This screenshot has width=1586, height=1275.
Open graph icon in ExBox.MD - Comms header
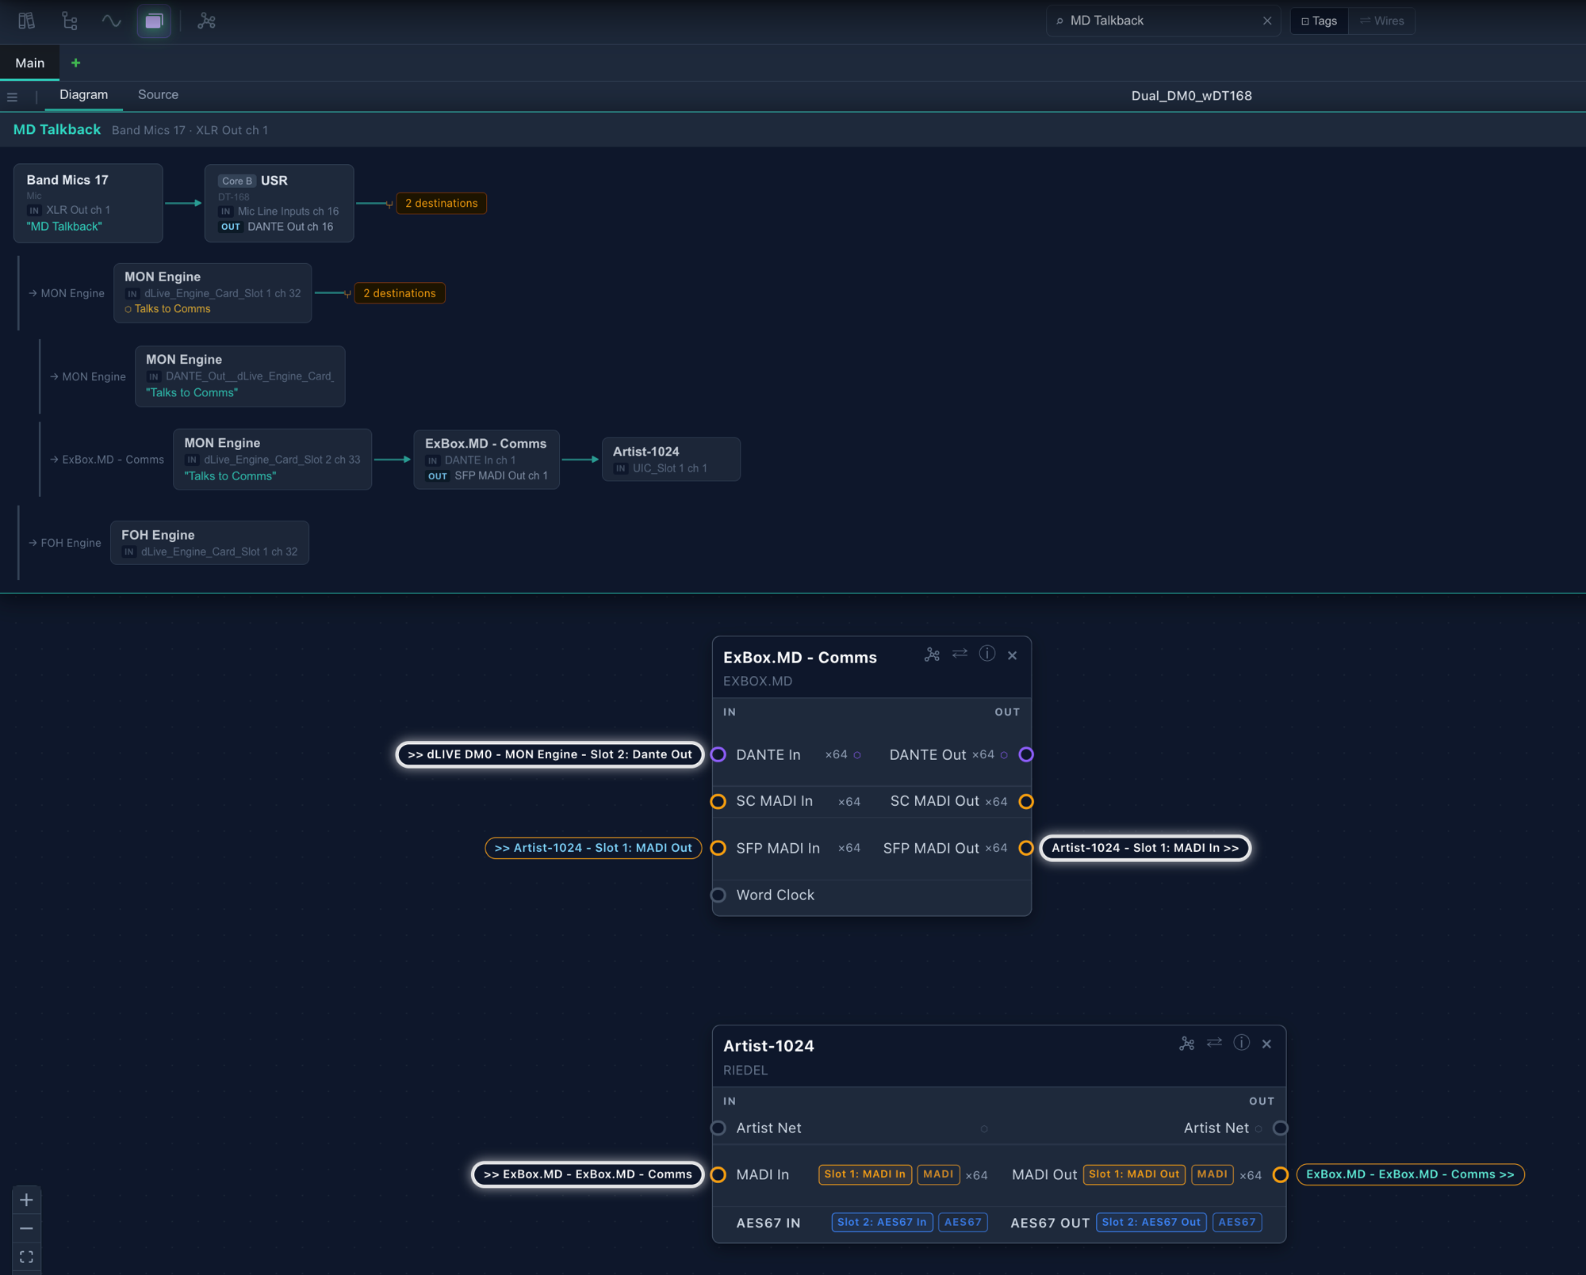coord(932,655)
